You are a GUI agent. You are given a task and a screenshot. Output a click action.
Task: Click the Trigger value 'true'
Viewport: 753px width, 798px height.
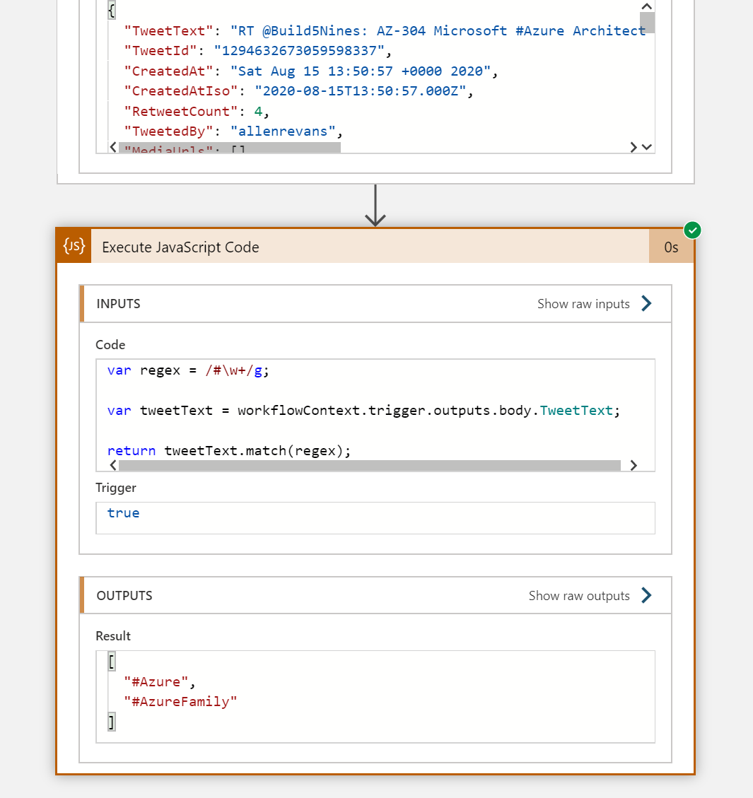pos(123,513)
